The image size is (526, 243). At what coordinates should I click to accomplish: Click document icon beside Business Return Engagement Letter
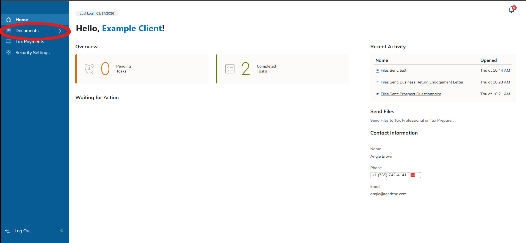coord(378,82)
